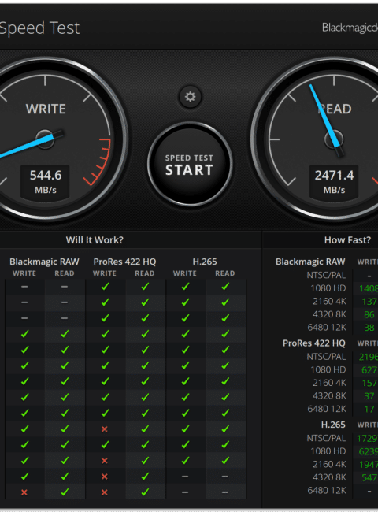Click Blackmagic RAW heading in How Fast panel
The width and height of the screenshot is (378, 512).
[310, 262]
